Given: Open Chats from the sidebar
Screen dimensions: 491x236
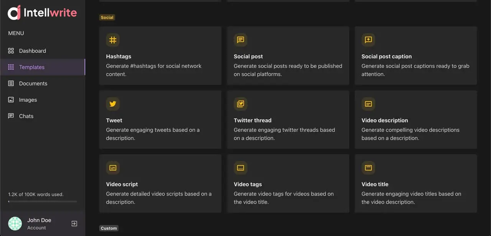Looking at the screenshot, I should coord(26,116).
